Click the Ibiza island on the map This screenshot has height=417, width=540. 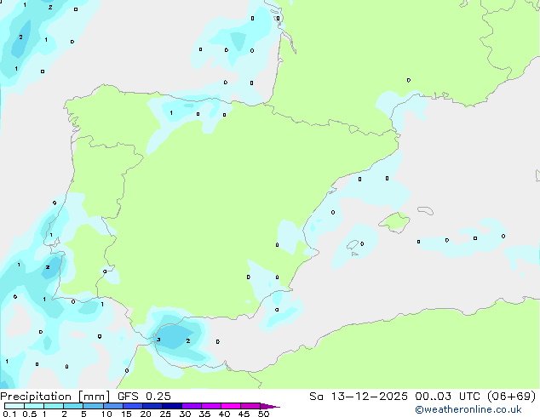point(353,245)
